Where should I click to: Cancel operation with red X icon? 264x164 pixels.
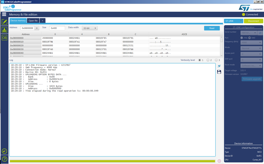click(219, 161)
